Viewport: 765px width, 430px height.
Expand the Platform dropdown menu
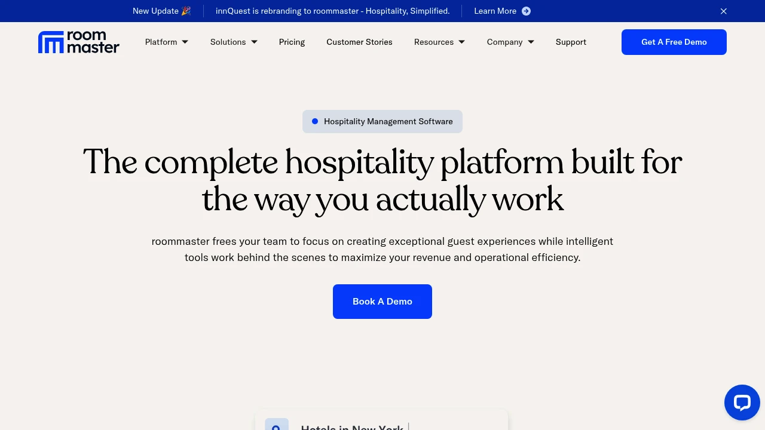tap(167, 42)
